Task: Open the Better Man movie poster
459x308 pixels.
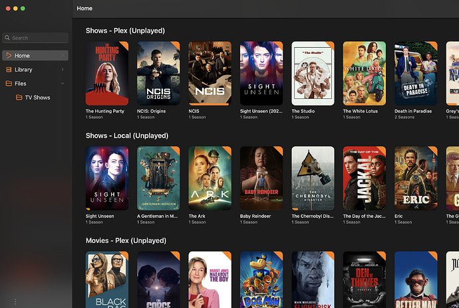Action: click(x=416, y=279)
